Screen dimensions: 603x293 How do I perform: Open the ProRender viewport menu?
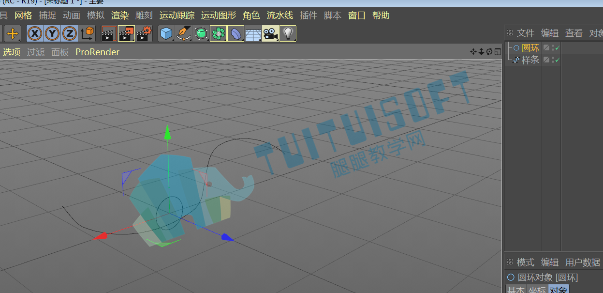(x=97, y=52)
